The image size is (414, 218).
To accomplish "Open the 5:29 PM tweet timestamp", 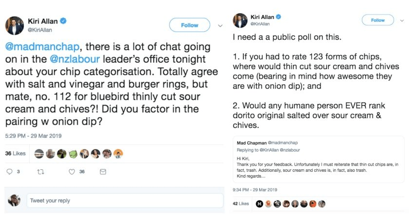I will [33, 136].
